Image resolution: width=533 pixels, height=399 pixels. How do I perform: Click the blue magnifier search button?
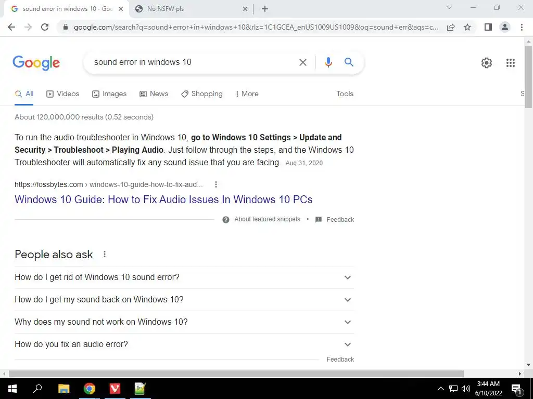click(x=349, y=62)
